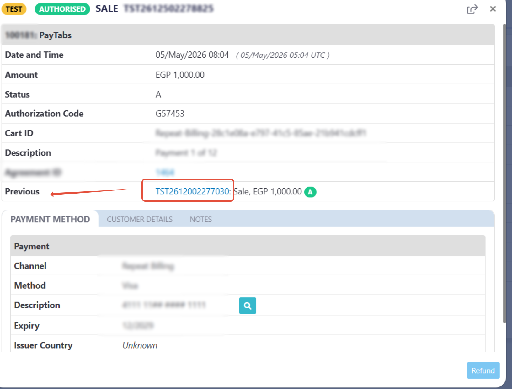Image resolution: width=512 pixels, height=389 pixels.
Task: Click the SALE title text
Action: [x=107, y=8]
